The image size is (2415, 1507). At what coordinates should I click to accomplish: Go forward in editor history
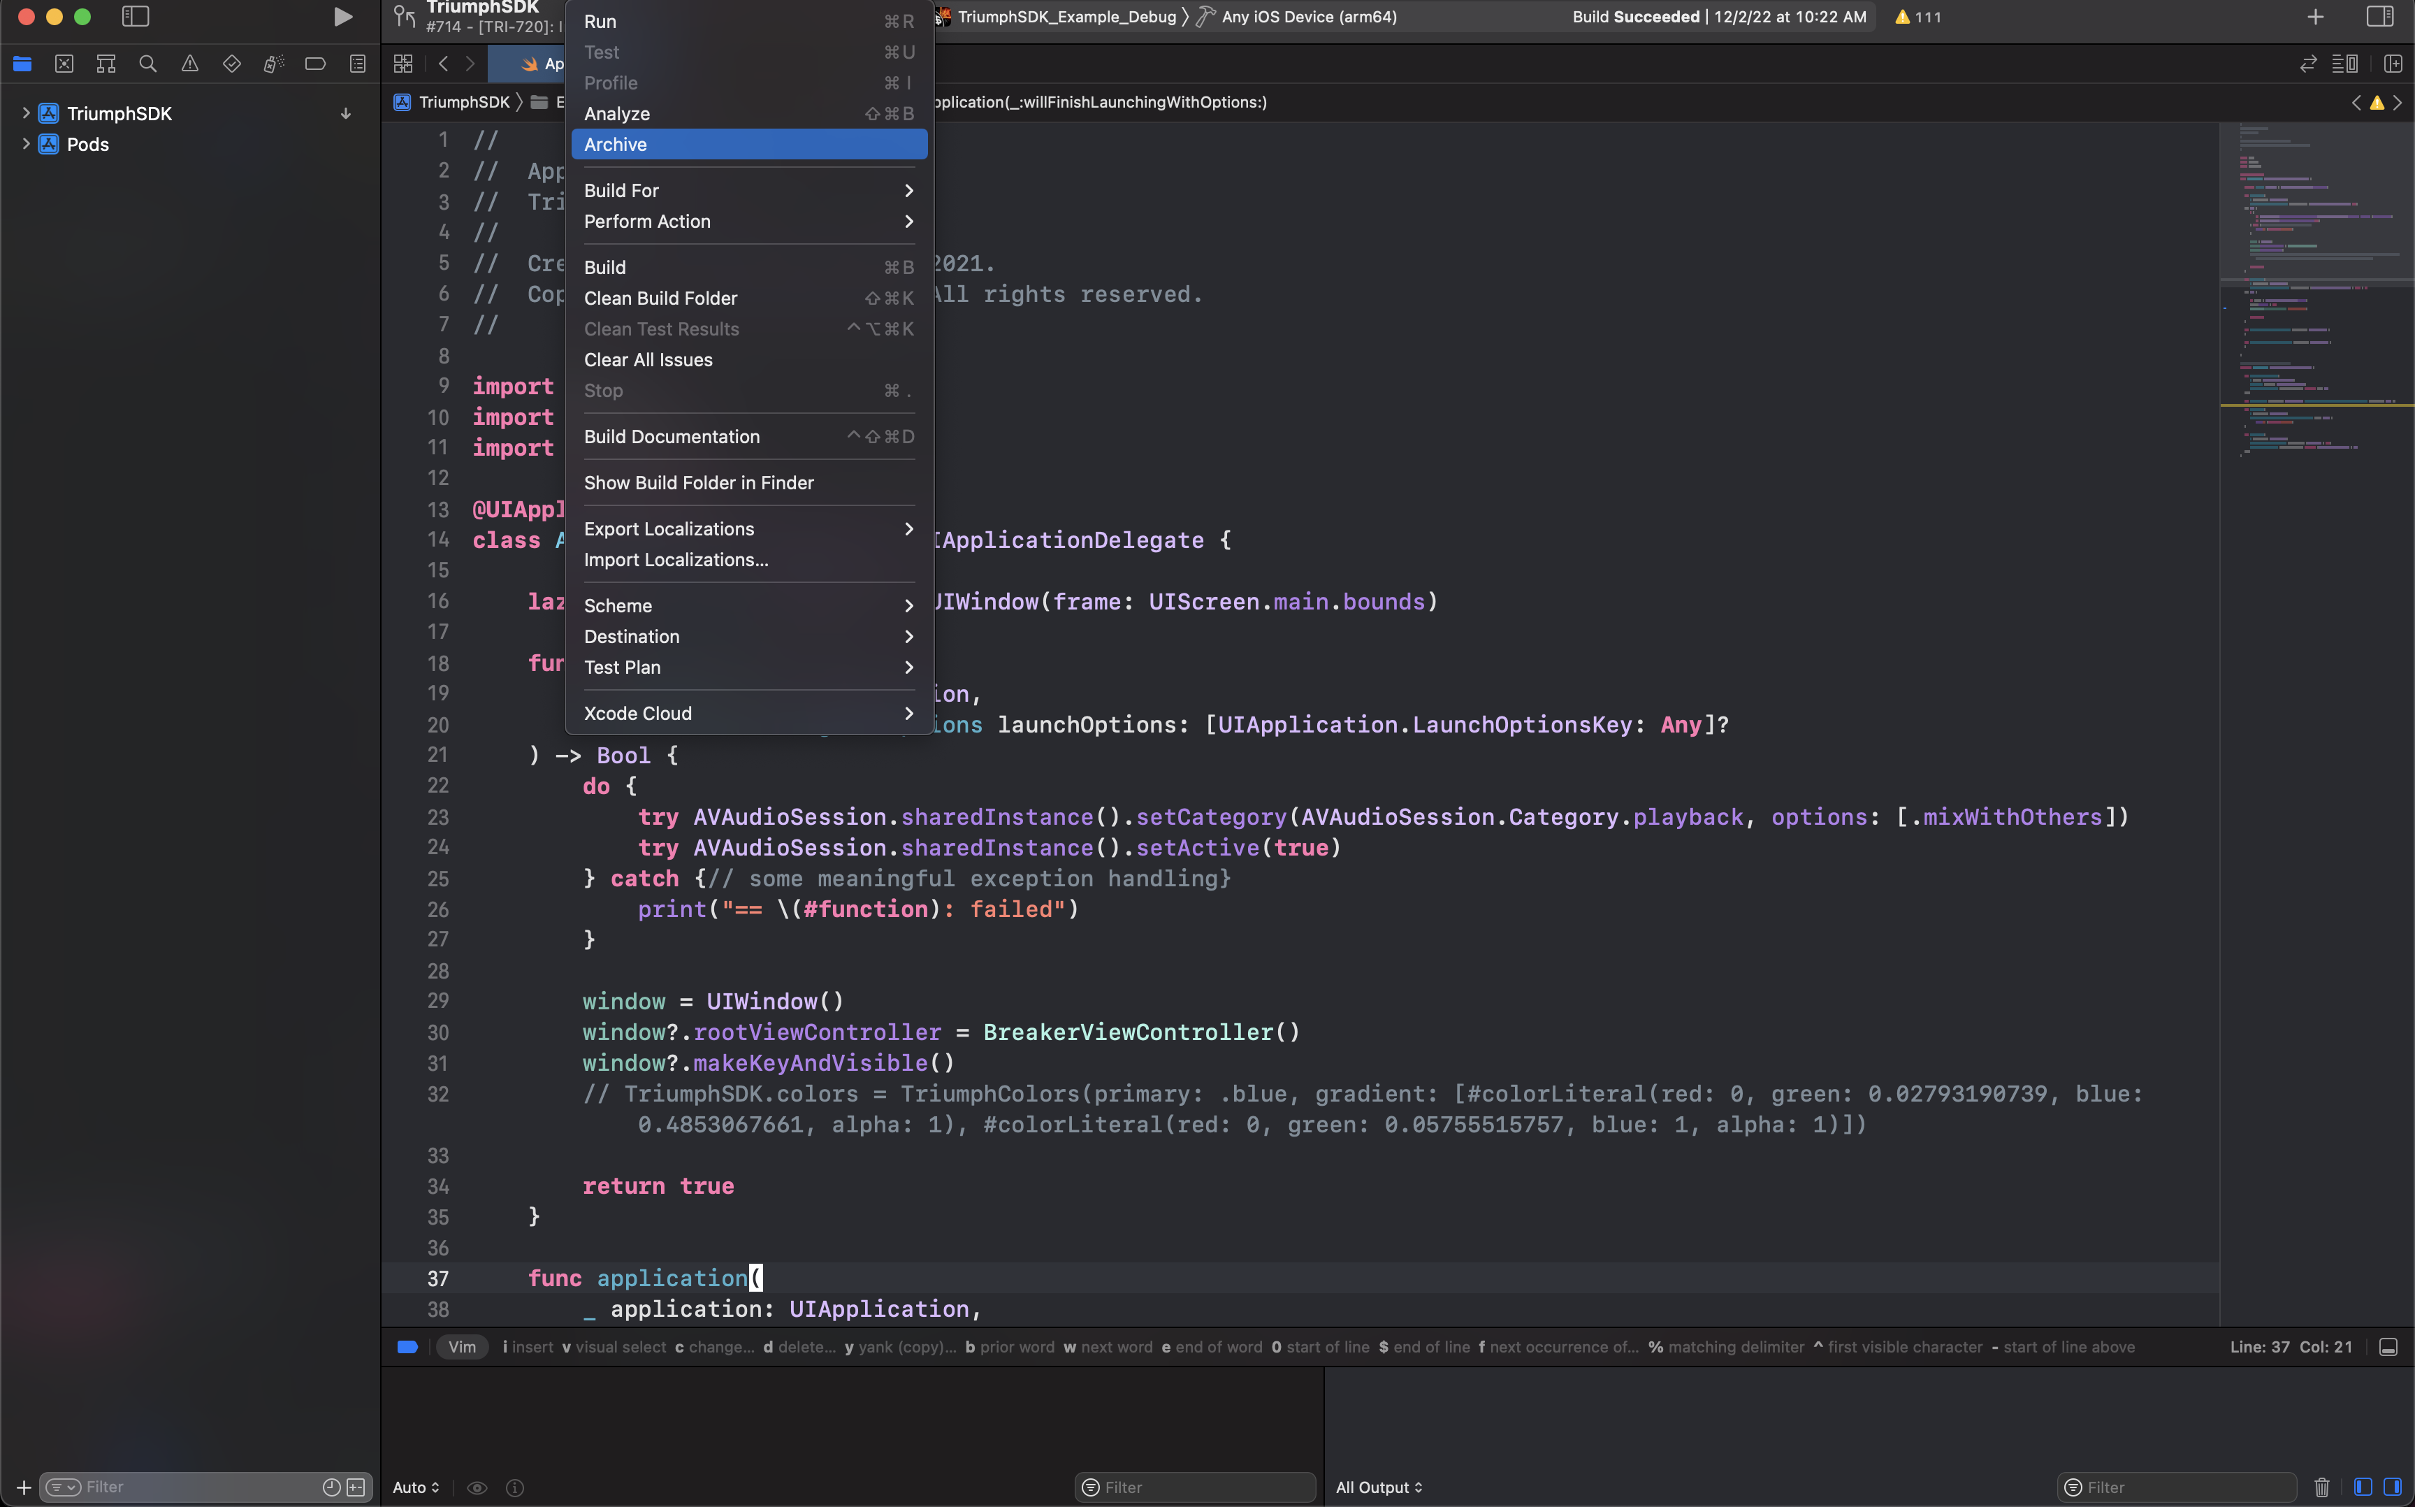click(x=470, y=64)
